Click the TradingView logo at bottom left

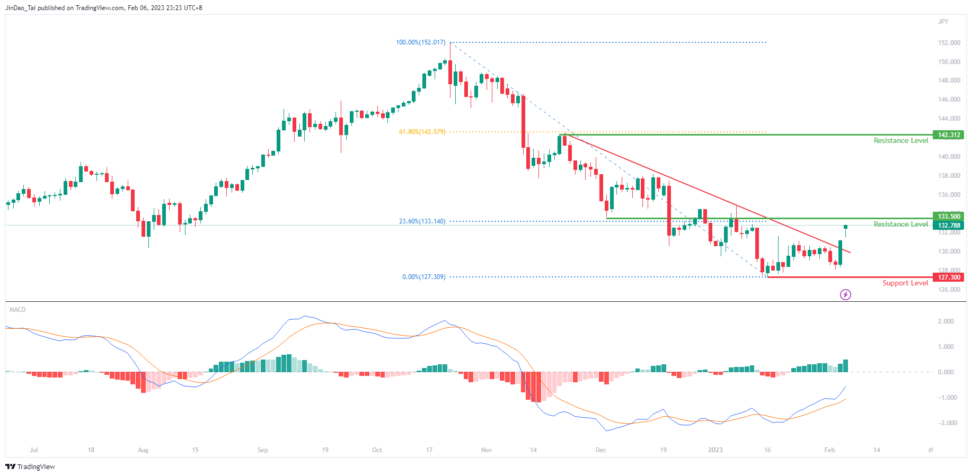tap(30, 466)
